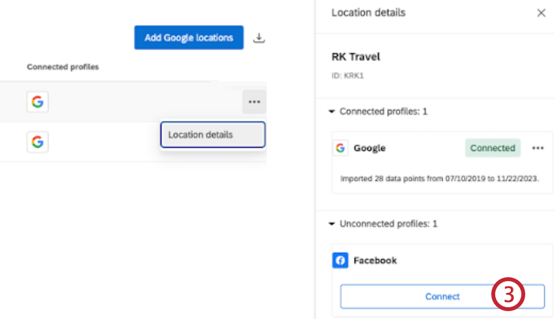
Task: Click the green Connected status badge
Action: [493, 148]
